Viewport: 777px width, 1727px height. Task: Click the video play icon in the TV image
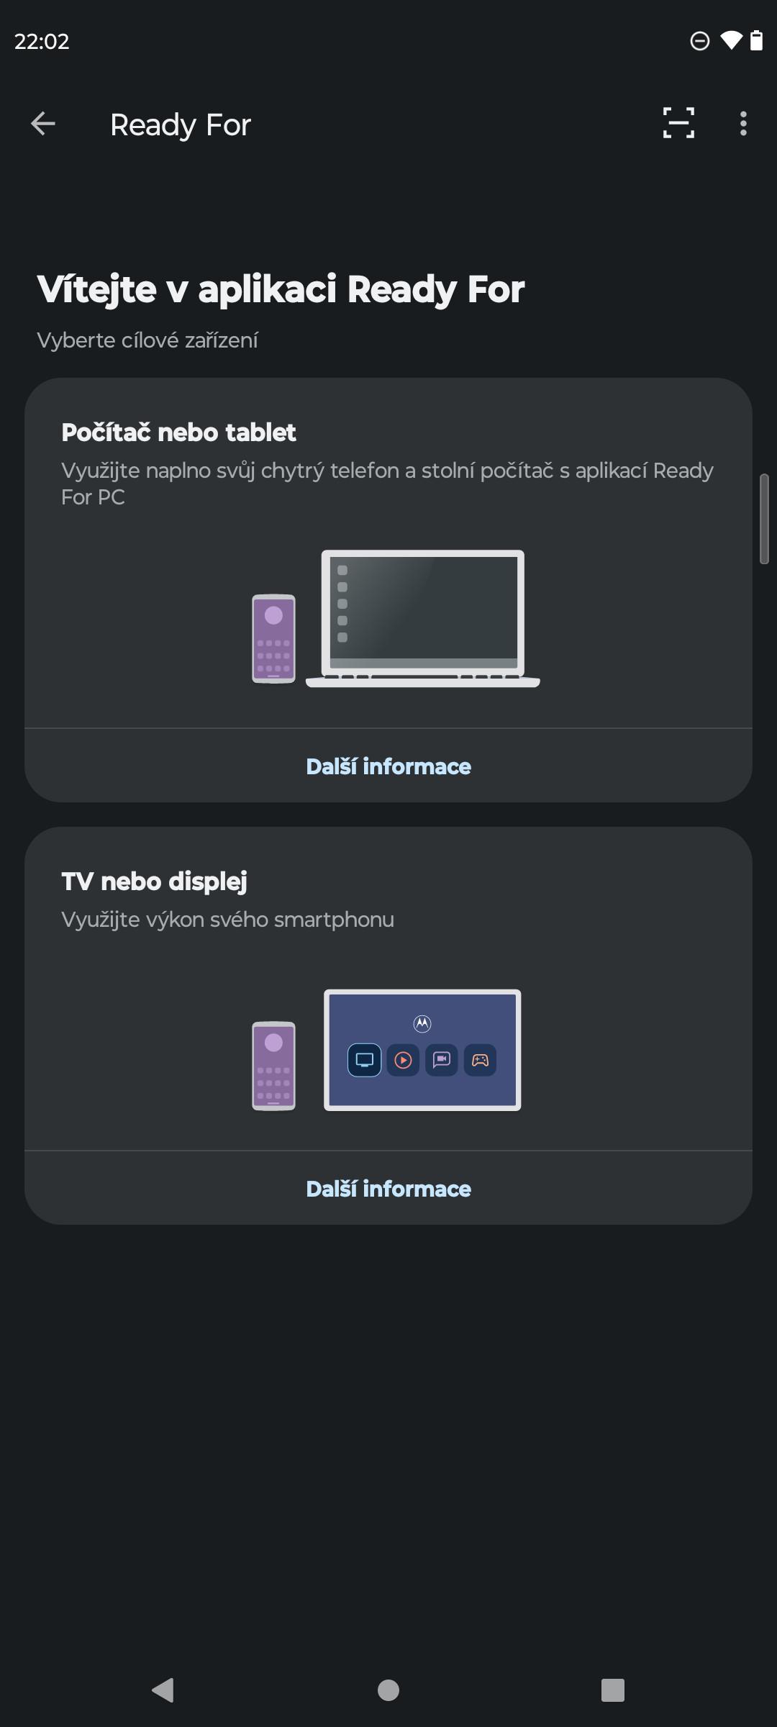pos(403,1060)
